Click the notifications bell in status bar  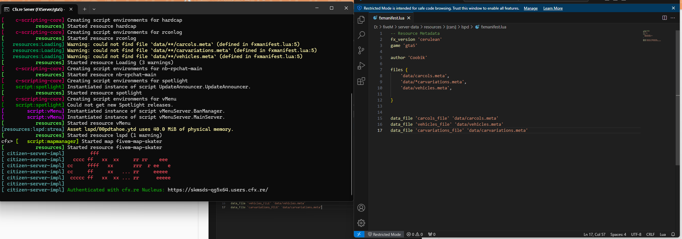(x=673, y=234)
